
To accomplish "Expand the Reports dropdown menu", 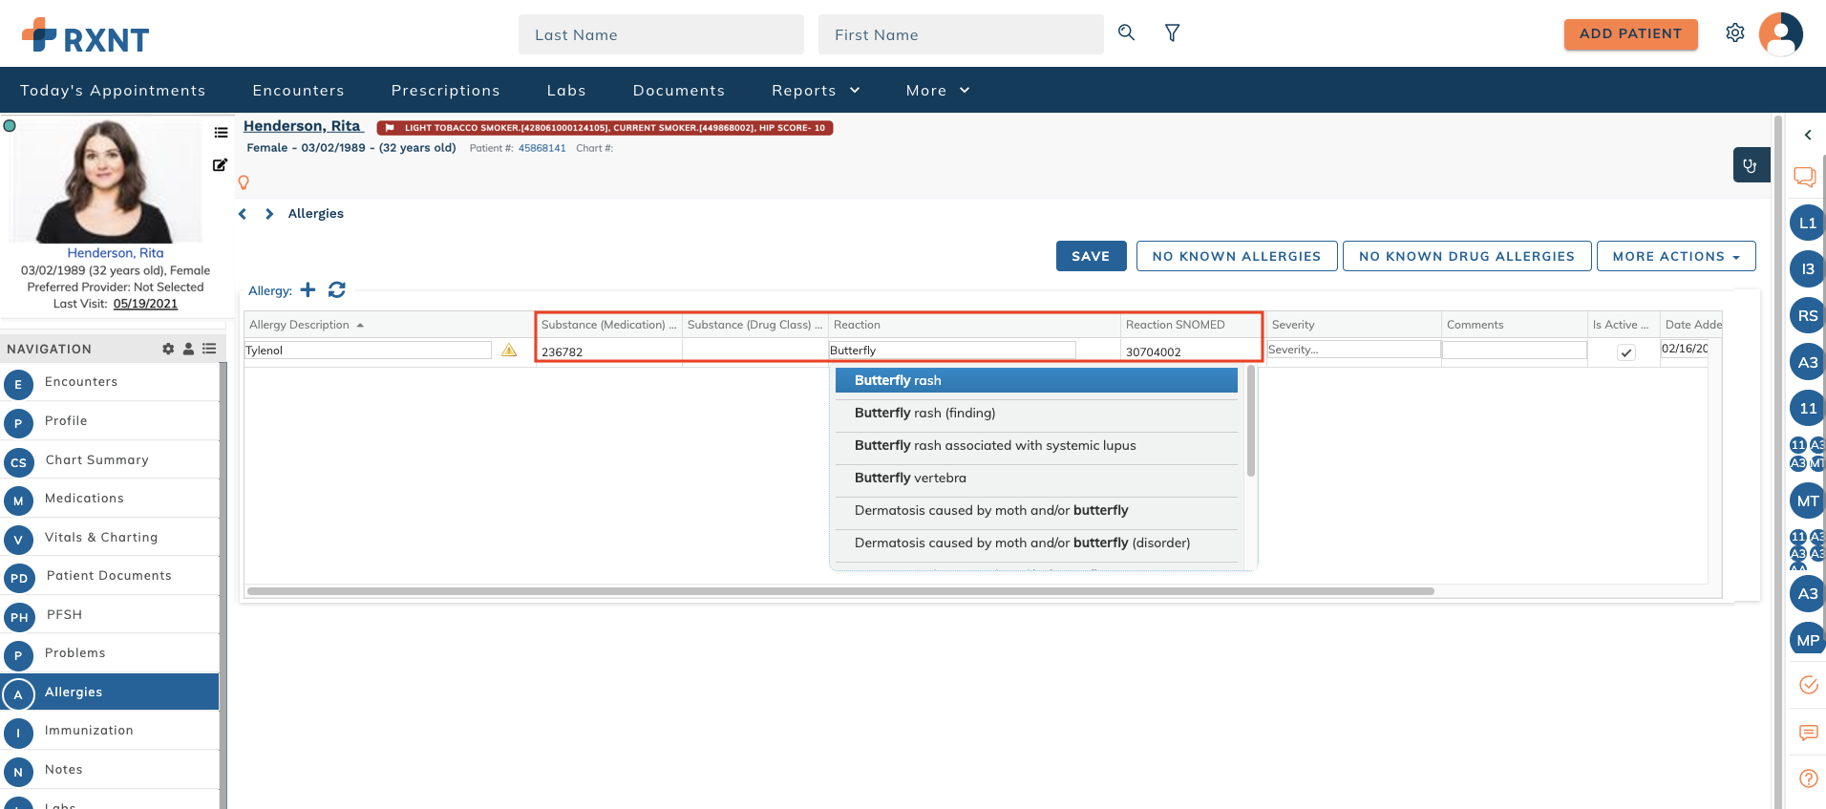I will [817, 91].
